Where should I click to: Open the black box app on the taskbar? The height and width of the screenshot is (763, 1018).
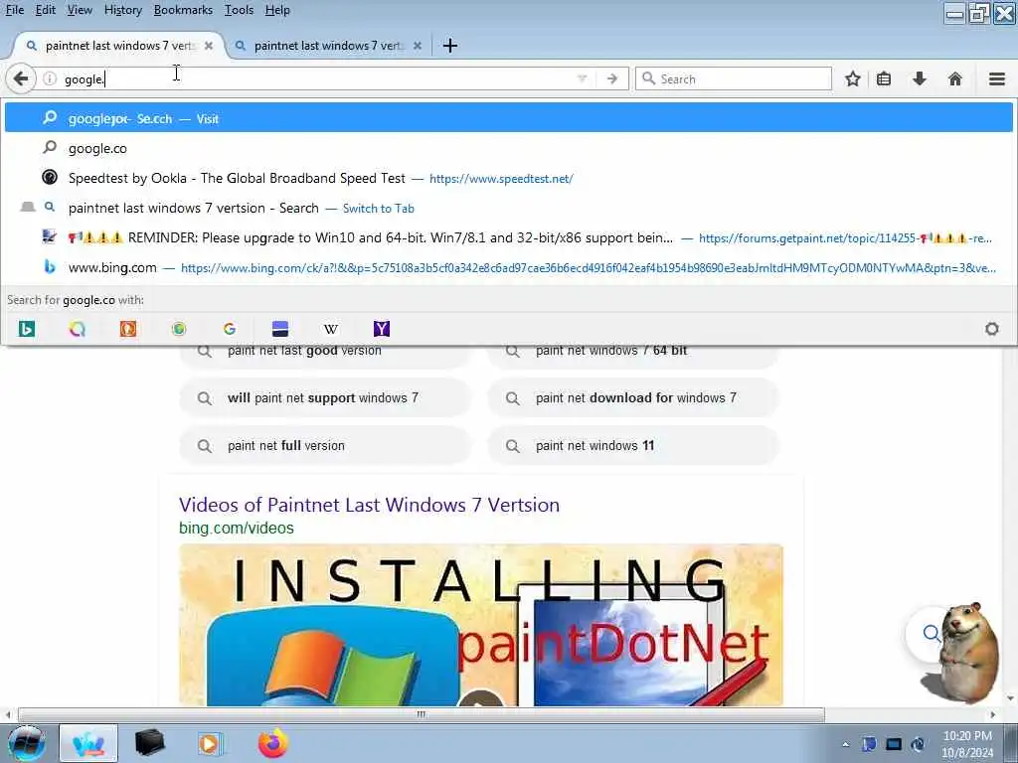click(x=149, y=743)
